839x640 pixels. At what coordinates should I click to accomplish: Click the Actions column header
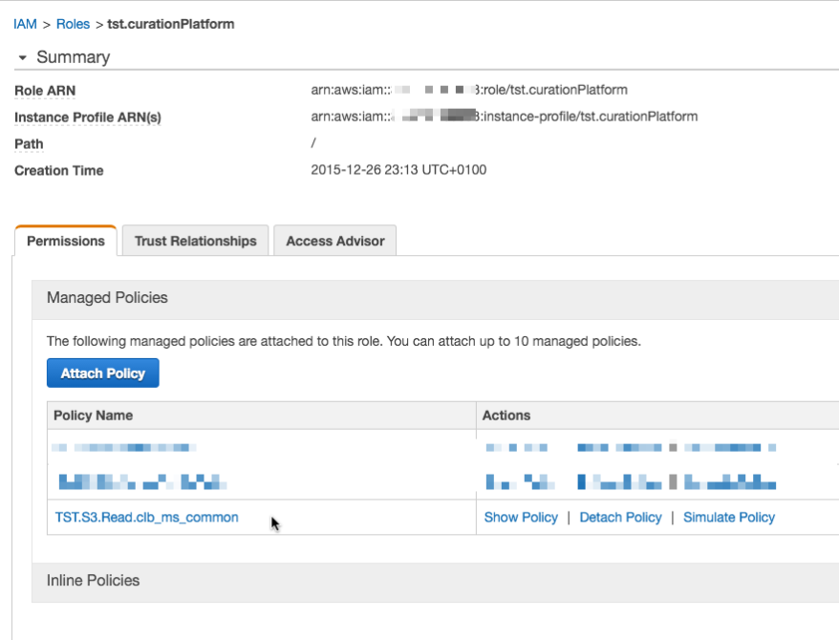pyautogui.click(x=506, y=416)
